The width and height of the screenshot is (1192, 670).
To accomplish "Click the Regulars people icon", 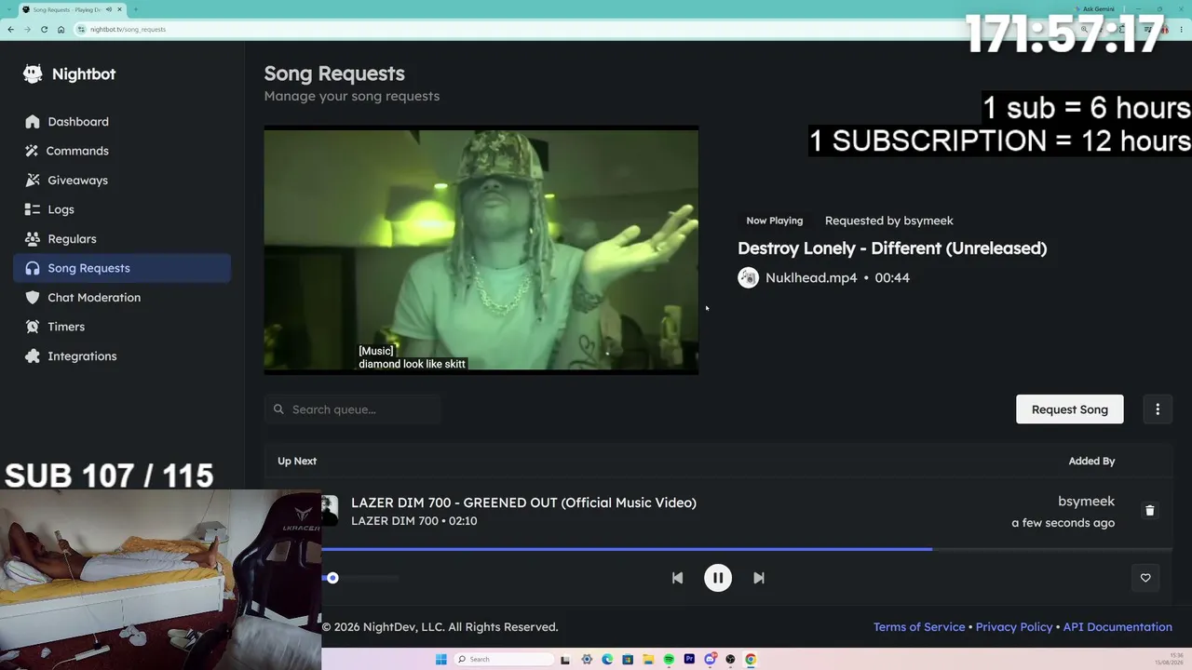I will coord(33,239).
